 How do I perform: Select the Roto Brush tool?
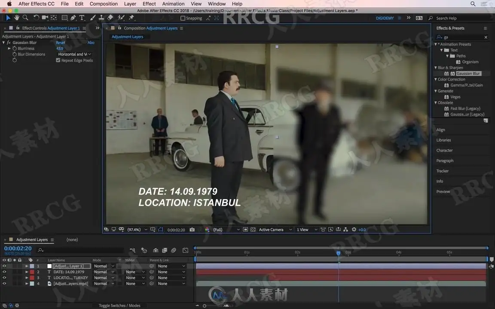click(x=121, y=18)
